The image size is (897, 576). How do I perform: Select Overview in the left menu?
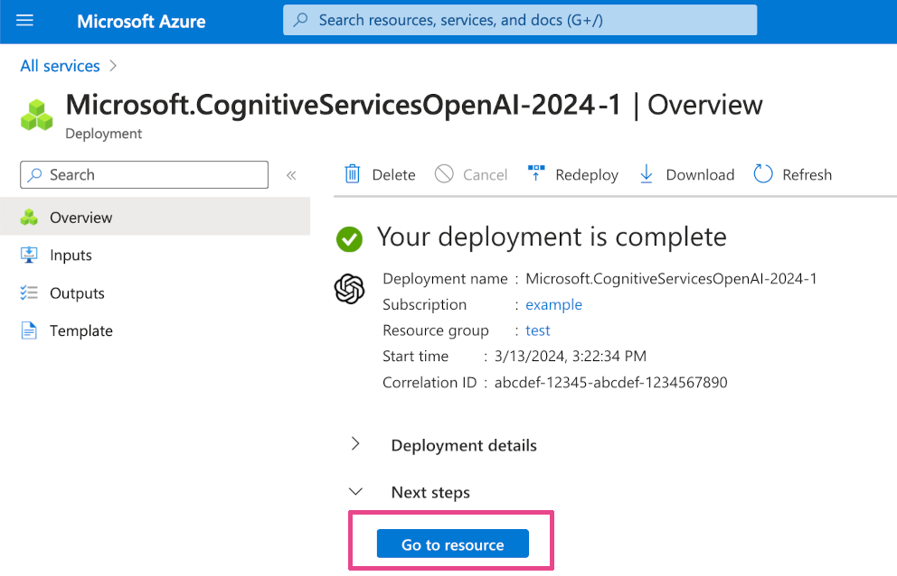click(x=80, y=218)
